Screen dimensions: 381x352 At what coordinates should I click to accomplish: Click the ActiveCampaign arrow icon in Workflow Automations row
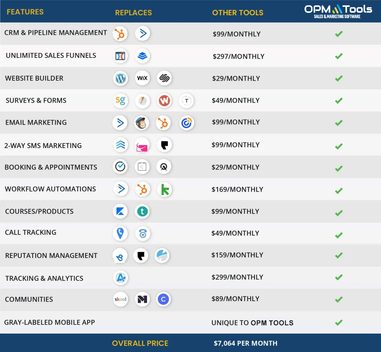[x=121, y=189]
